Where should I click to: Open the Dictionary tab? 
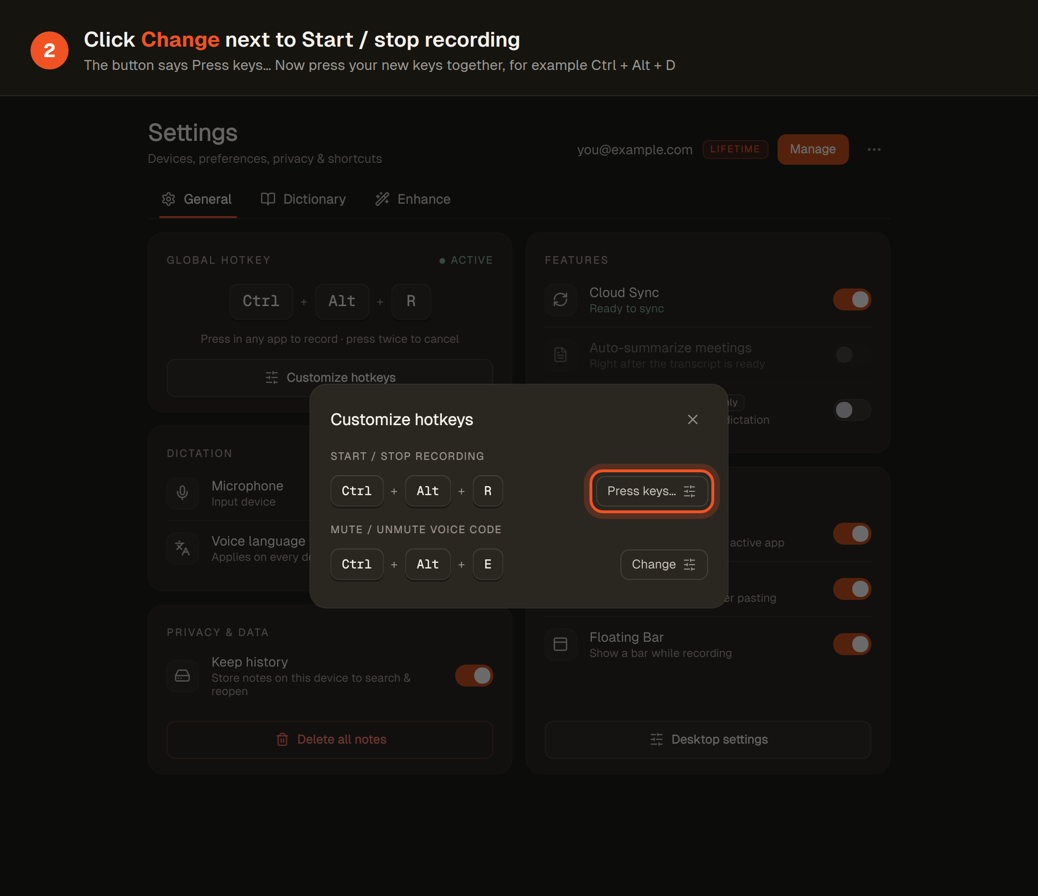click(x=303, y=199)
